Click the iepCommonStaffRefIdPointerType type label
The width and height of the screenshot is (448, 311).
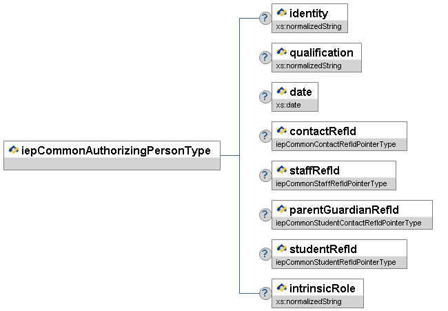pos(330,184)
